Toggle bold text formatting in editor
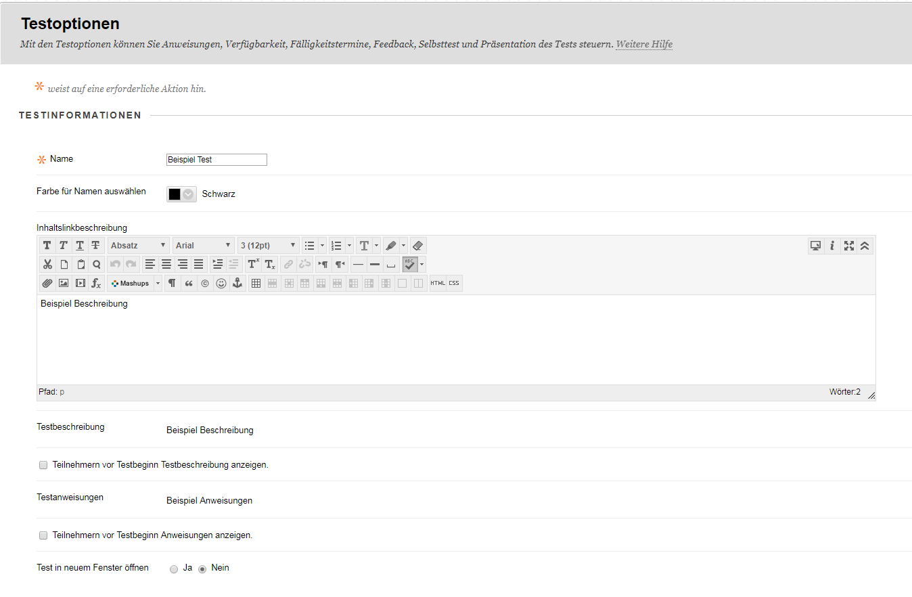The width and height of the screenshot is (912, 597). click(47, 246)
